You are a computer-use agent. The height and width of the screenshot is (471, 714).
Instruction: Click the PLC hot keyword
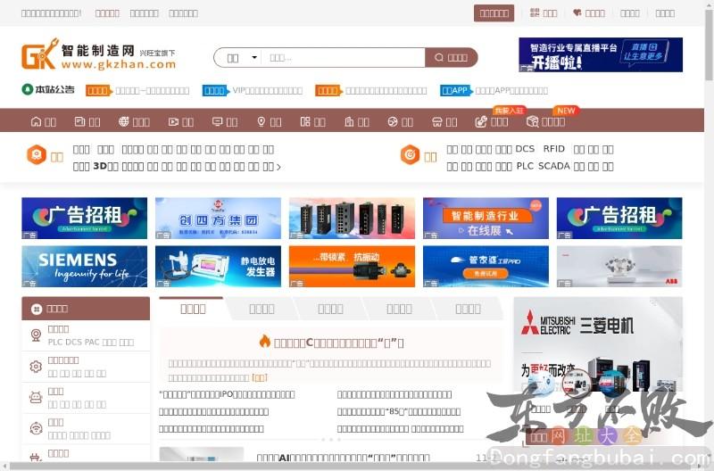525,166
